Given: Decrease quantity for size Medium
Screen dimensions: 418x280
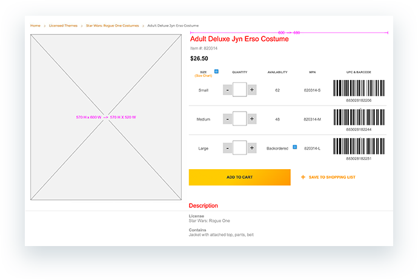Looking at the screenshot, I should click(227, 119).
